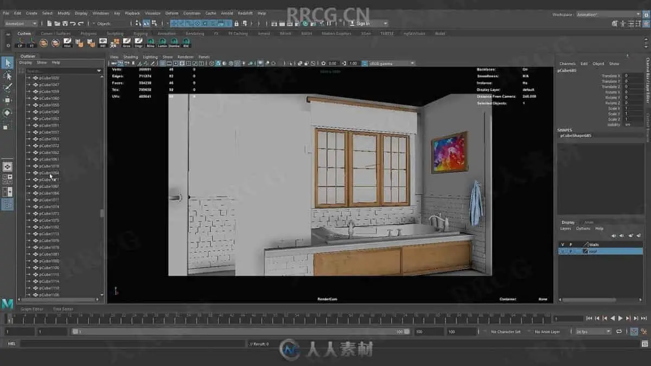Click the Niine shelf icon
The height and width of the screenshot is (366, 651).
[x=150, y=43]
